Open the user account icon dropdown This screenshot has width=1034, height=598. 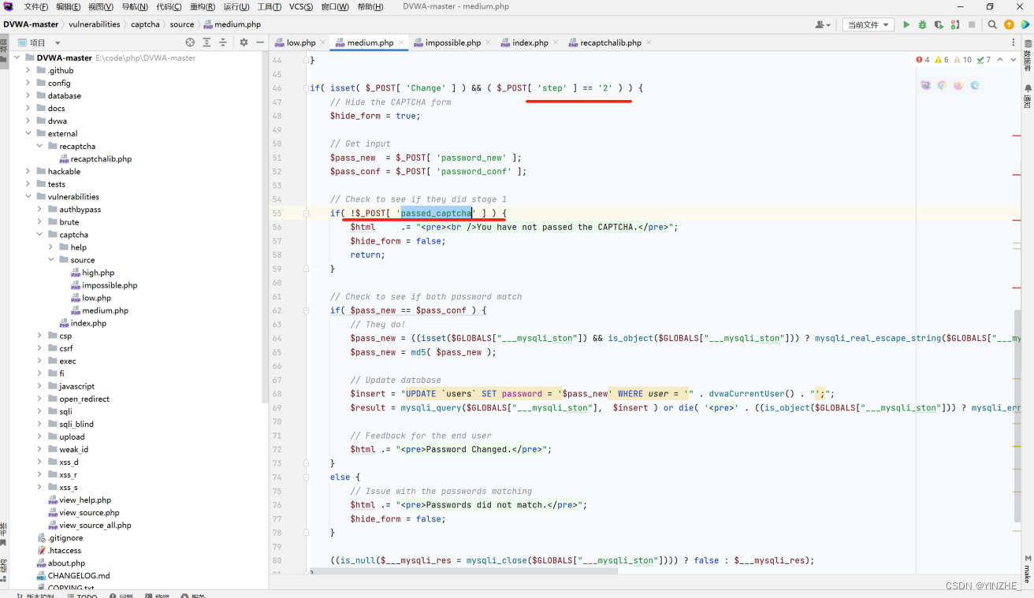824,25
